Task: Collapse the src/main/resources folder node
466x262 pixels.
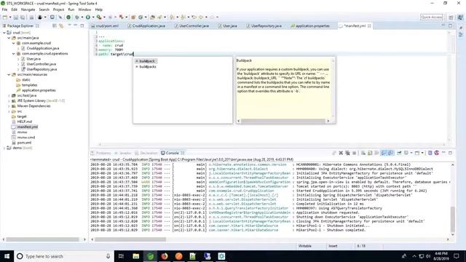Action: 9,74
